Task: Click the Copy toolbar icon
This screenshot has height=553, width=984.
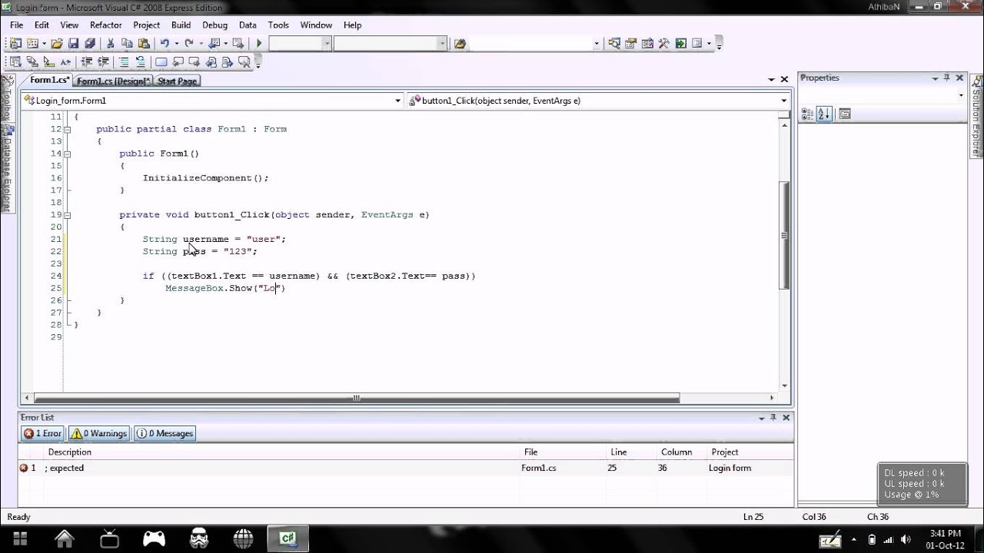Action: [127, 44]
